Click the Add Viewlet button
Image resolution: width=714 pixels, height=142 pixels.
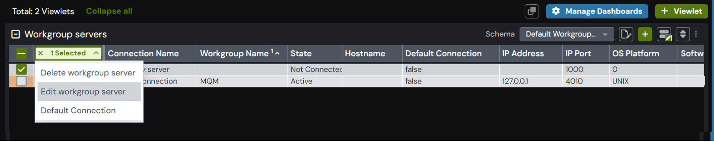(682, 11)
